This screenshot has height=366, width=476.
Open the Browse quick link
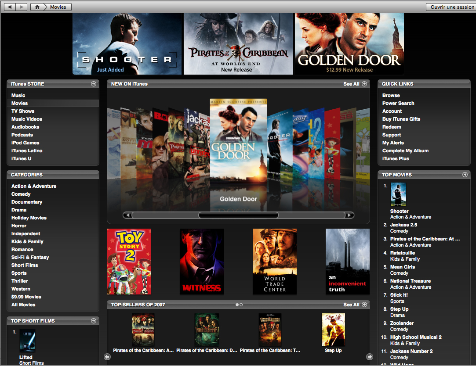point(391,95)
